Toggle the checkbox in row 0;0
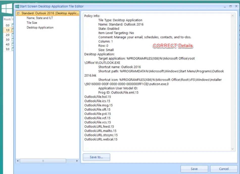 click(13, 25)
